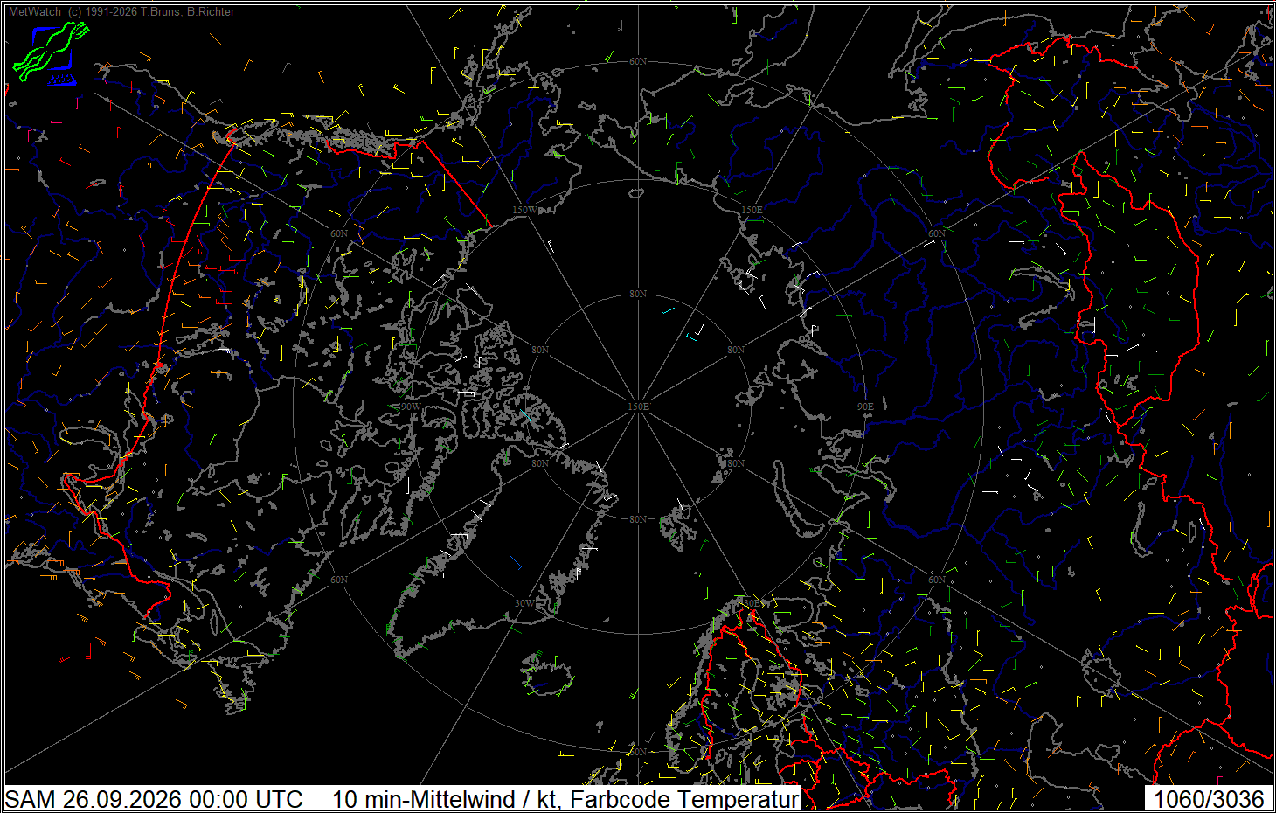
Task: Click the Svalbard archipelago outline
Action: pyautogui.click(x=679, y=525)
